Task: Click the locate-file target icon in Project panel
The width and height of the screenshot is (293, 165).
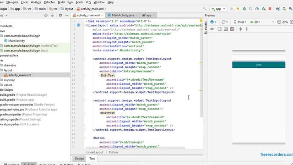Action: point(46,15)
